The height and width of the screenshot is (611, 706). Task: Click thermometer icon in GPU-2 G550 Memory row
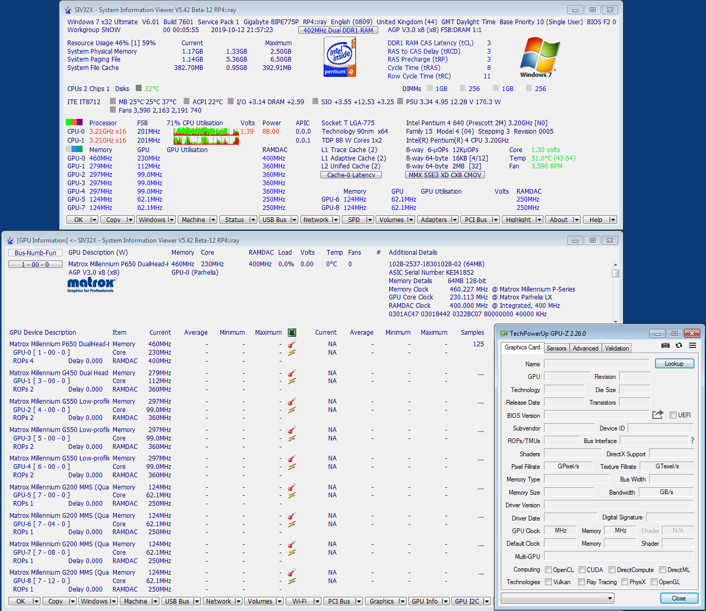[x=292, y=402]
